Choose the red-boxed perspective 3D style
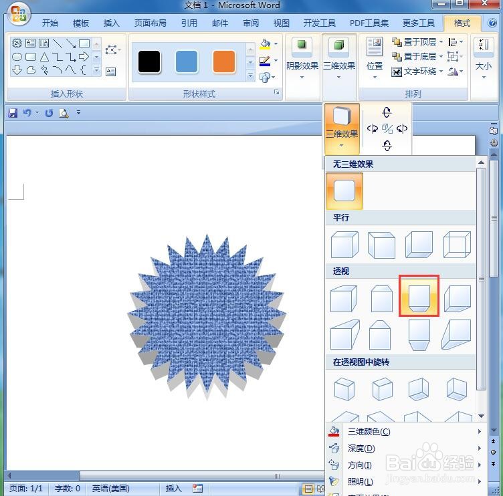The height and width of the screenshot is (496, 503). pyautogui.click(x=419, y=295)
